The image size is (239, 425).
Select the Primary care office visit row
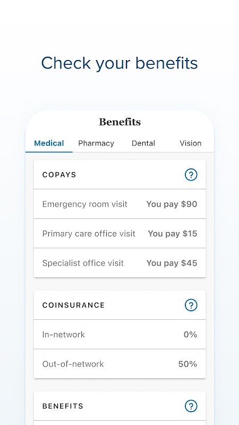pyautogui.click(x=120, y=234)
